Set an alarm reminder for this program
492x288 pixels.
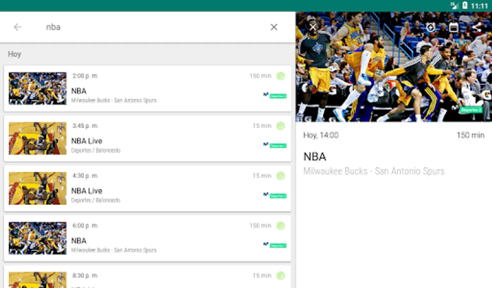pyautogui.click(x=430, y=27)
